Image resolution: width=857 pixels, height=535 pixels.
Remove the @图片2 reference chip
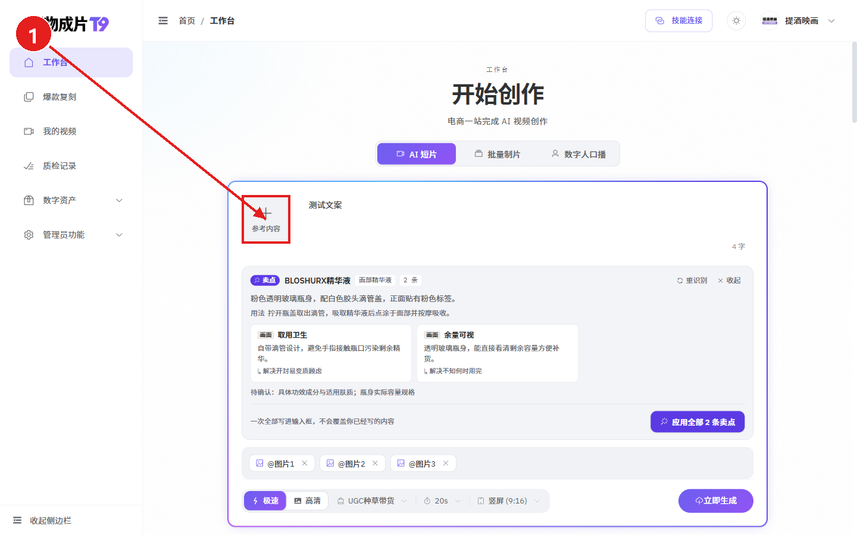[x=375, y=463]
